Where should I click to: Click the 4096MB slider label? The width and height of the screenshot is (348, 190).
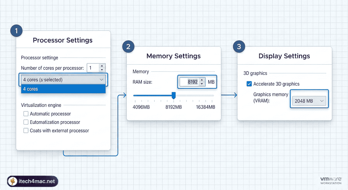pyautogui.click(x=141, y=107)
